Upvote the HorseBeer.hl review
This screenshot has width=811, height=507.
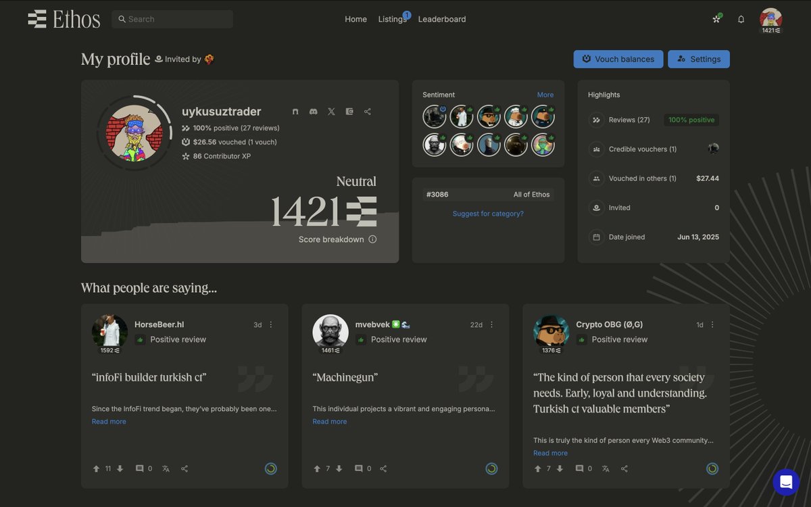click(96, 468)
